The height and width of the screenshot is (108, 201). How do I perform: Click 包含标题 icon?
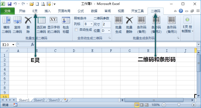[x=66, y=20]
